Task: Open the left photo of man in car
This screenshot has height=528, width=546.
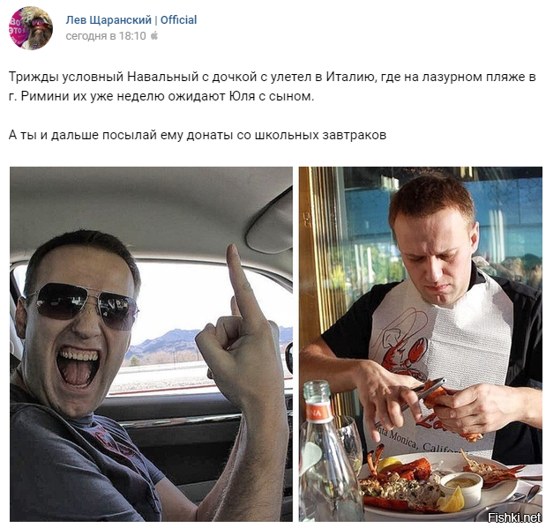Action: (151, 344)
